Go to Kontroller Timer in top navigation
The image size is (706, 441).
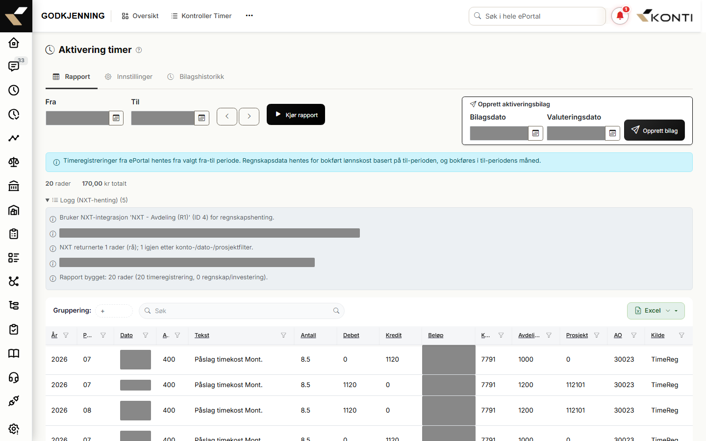coord(201,16)
